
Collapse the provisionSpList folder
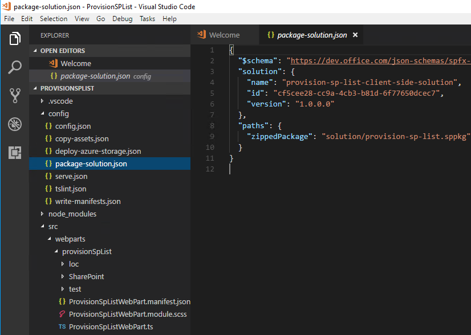pyautogui.click(x=56, y=252)
